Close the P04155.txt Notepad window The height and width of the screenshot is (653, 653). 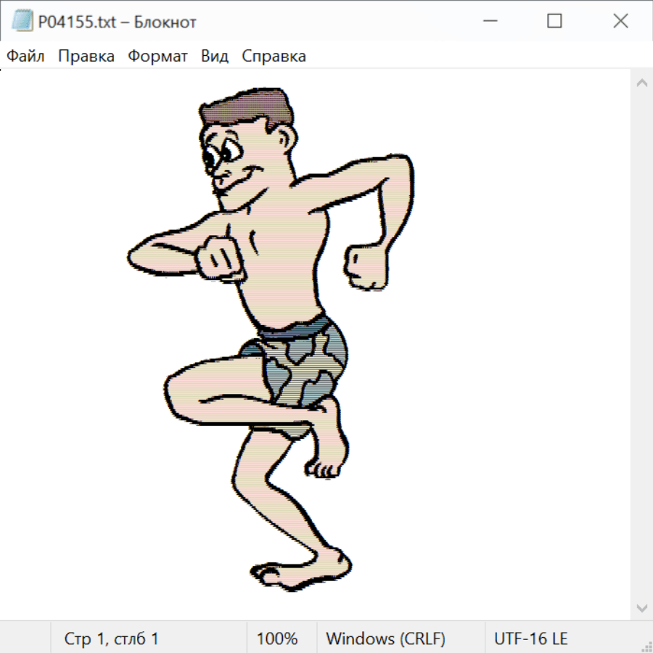coord(620,22)
